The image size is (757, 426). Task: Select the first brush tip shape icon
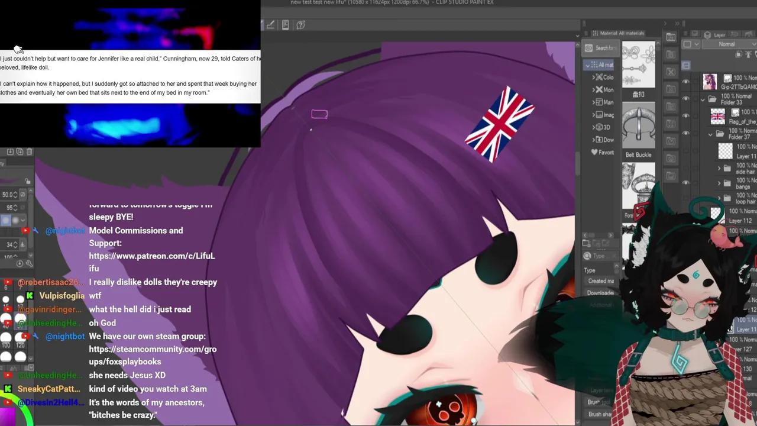tap(6, 221)
